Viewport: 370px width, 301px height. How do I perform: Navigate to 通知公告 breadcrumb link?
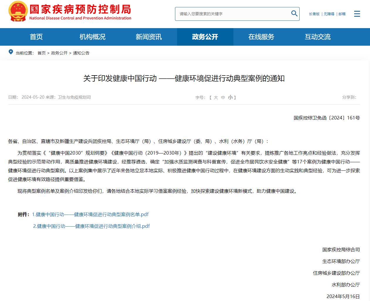81,53
